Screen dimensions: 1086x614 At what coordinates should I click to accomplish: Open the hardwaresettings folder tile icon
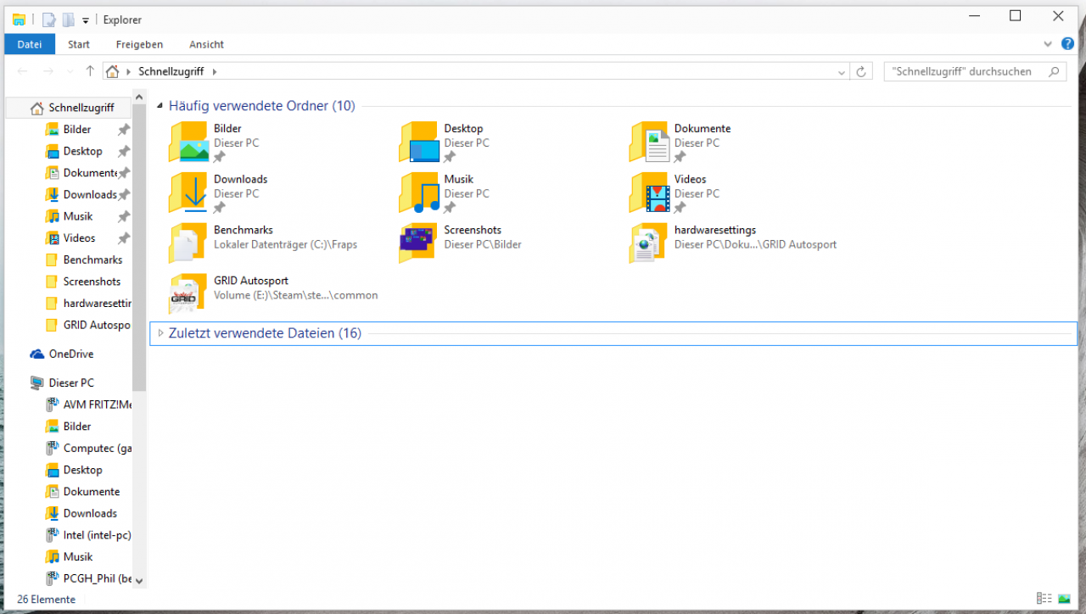pyautogui.click(x=649, y=243)
